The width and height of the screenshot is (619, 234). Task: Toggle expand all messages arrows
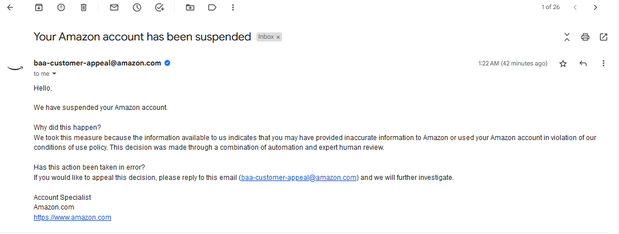(567, 37)
